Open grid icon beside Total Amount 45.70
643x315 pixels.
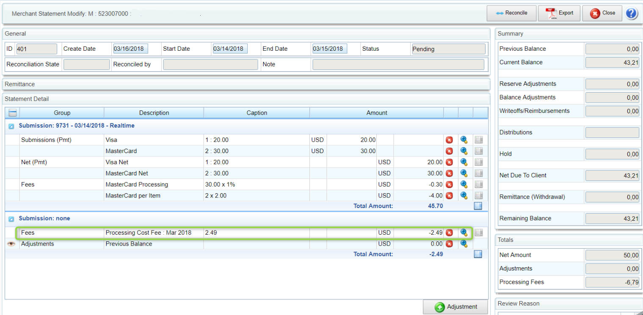478,206
